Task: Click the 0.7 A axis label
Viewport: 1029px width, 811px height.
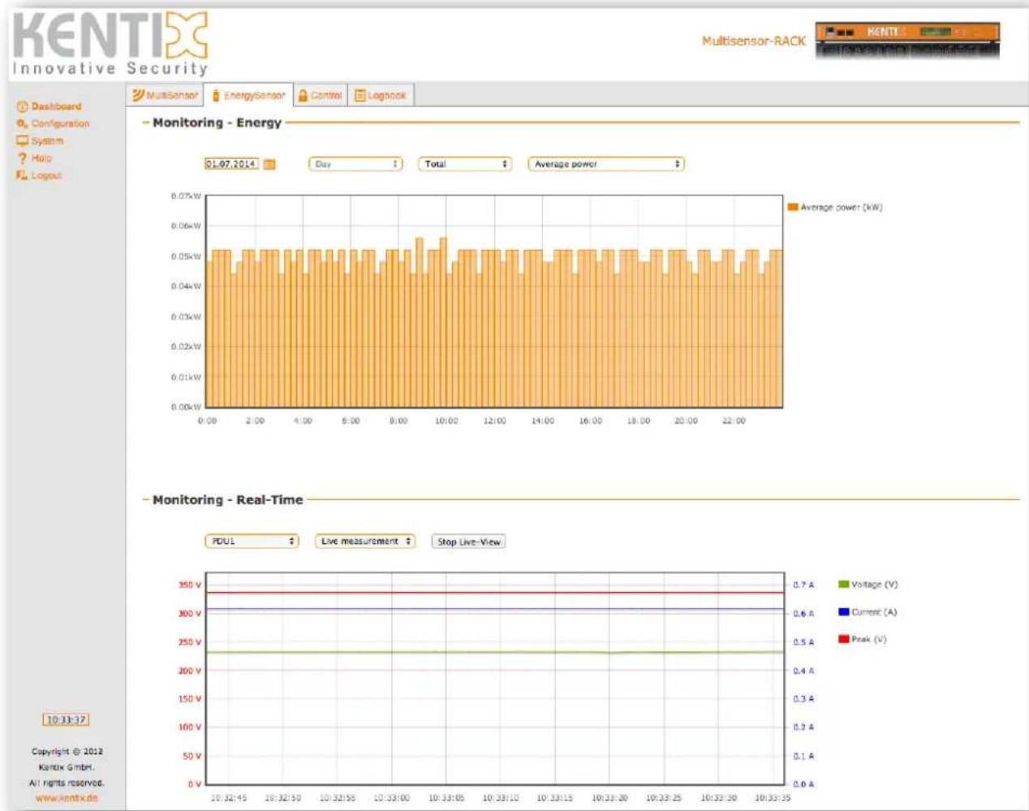Action: coord(803,585)
